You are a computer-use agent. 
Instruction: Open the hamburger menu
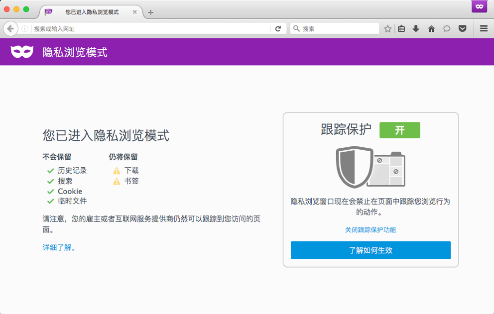(484, 29)
